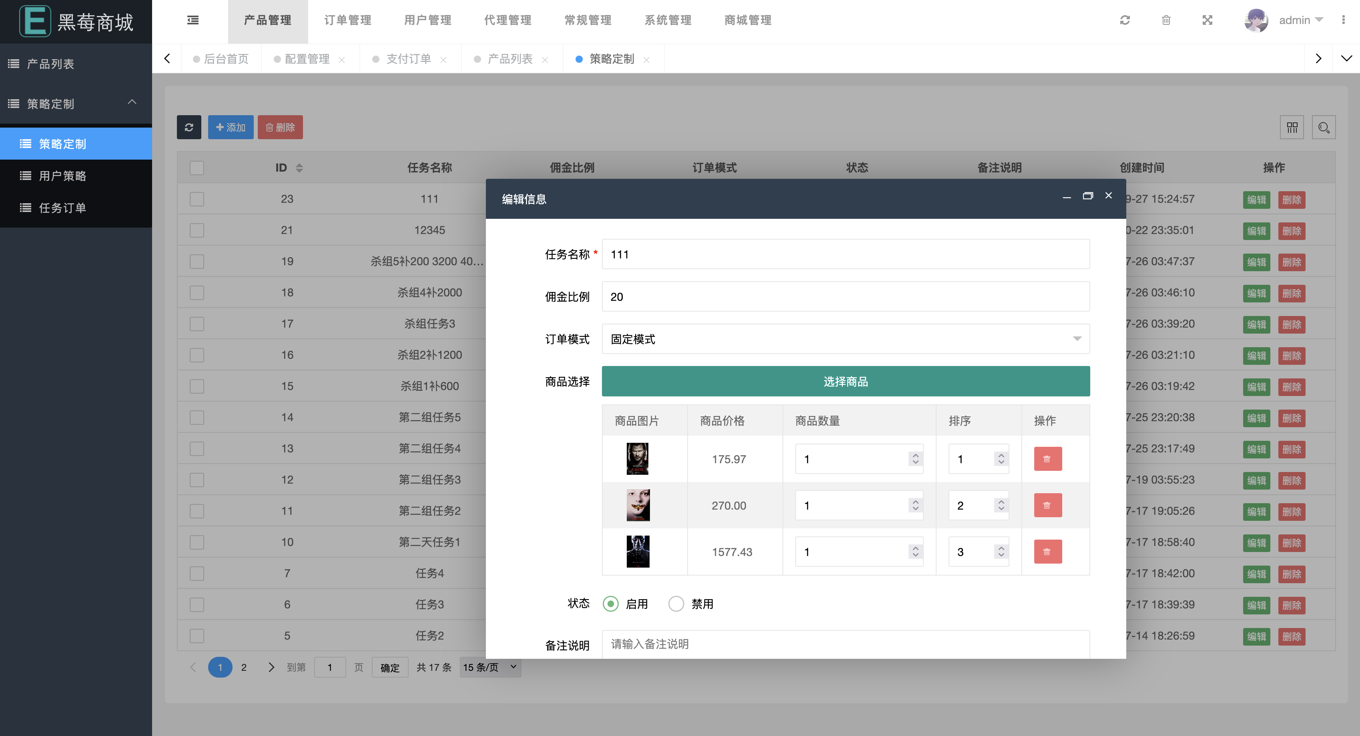Screen dimensions: 1360x736
Task: Collapse the sidebar with the hamburger icon
Action: point(193,20)
